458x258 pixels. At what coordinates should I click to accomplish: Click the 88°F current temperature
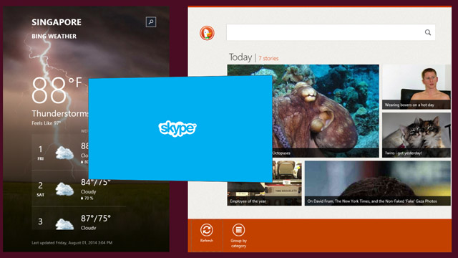point(57,90)
